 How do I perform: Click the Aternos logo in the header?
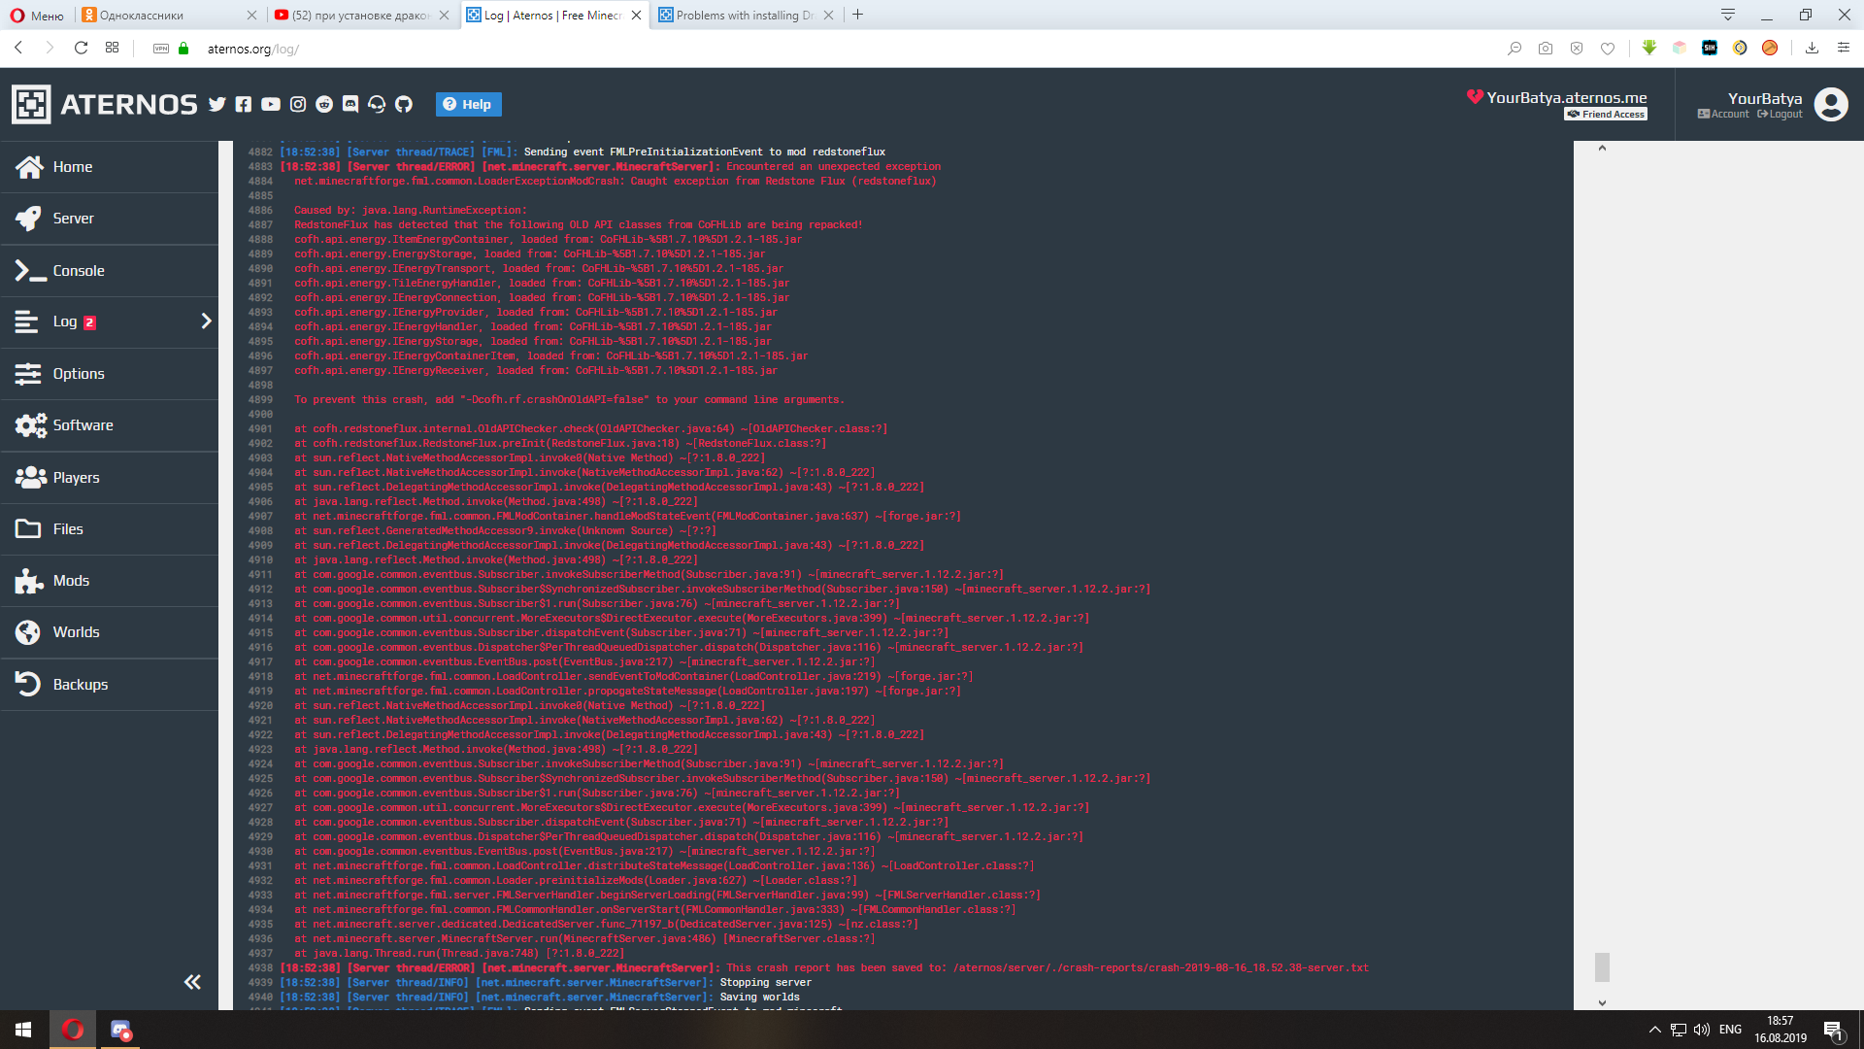point(105,104)
